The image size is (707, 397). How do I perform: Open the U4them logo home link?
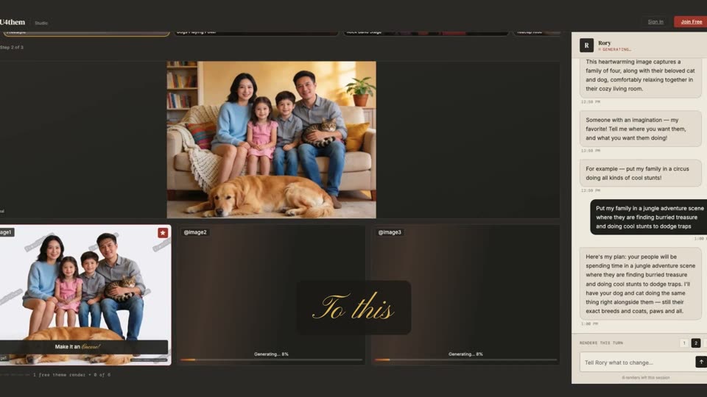pos(13,22)
